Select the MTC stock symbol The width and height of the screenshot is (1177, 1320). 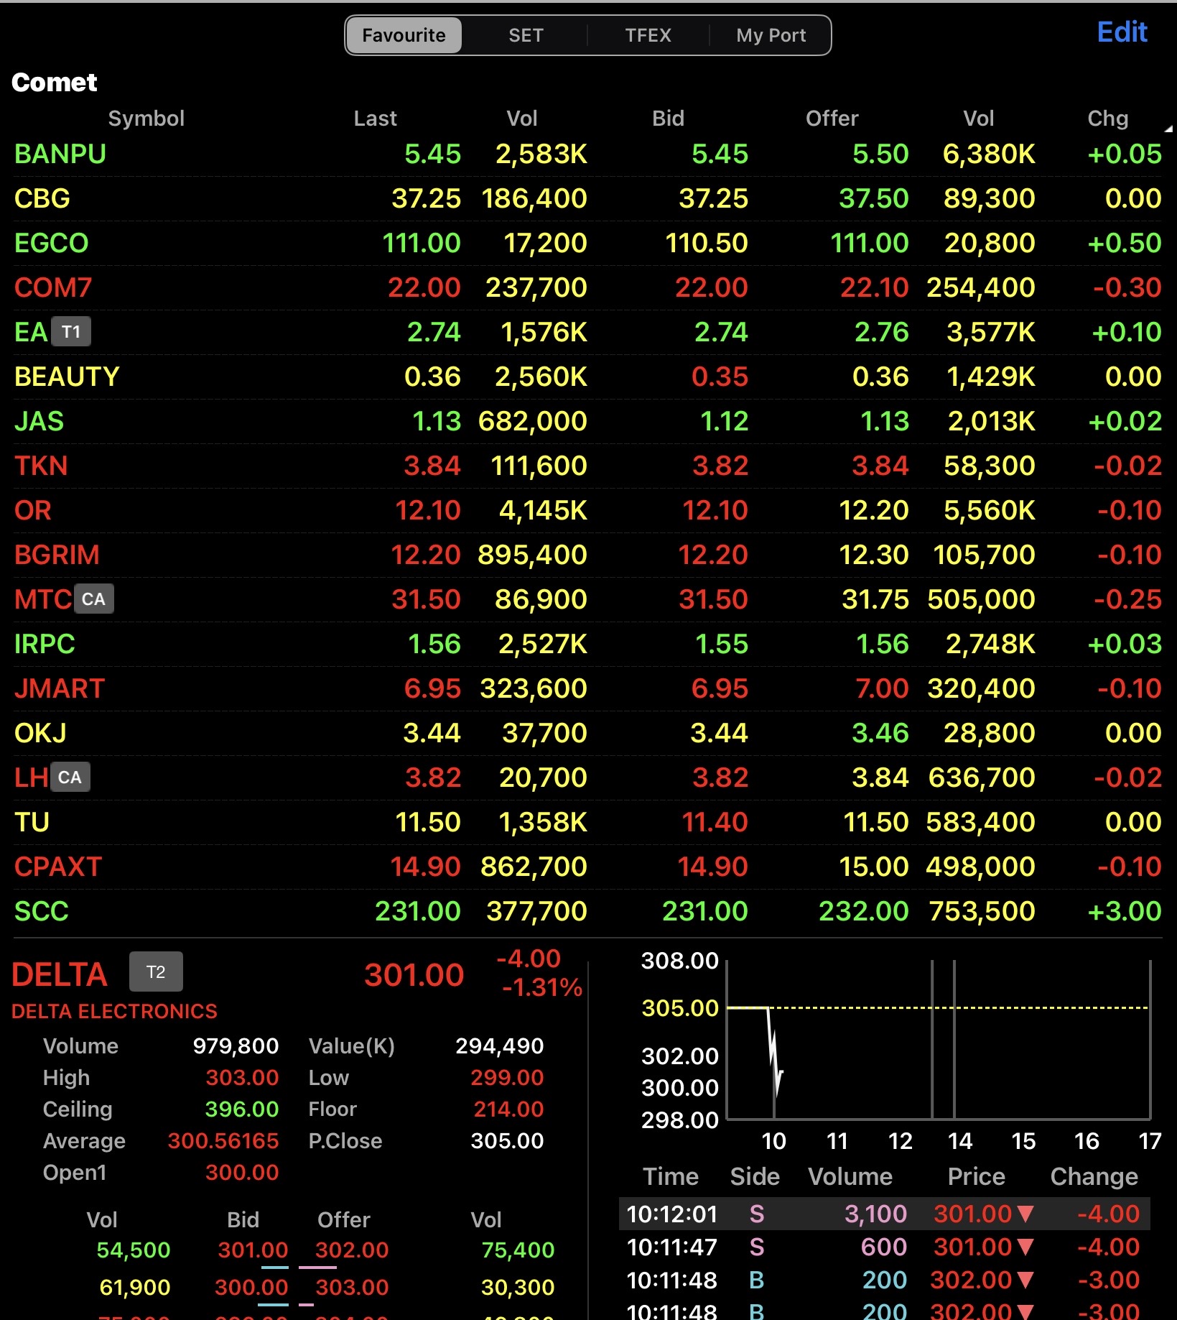pyautogui.click(x=43, y=599)
